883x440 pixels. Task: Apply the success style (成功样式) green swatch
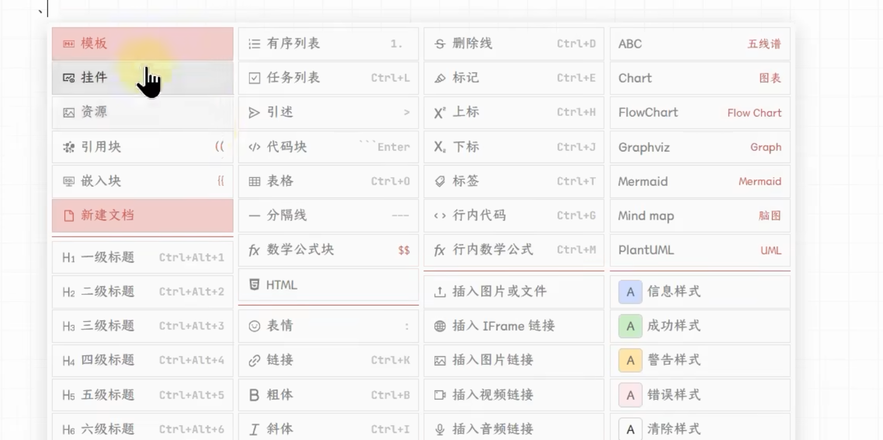point(630,326)
